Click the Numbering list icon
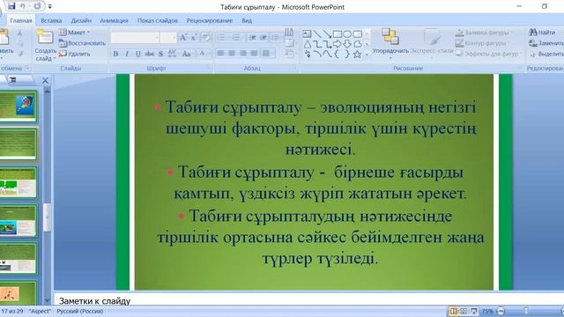This screenshot has width=564, height=317. [x=237, y=37]
